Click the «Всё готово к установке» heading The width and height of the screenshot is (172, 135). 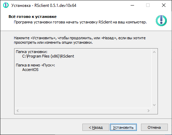(32, 17)
